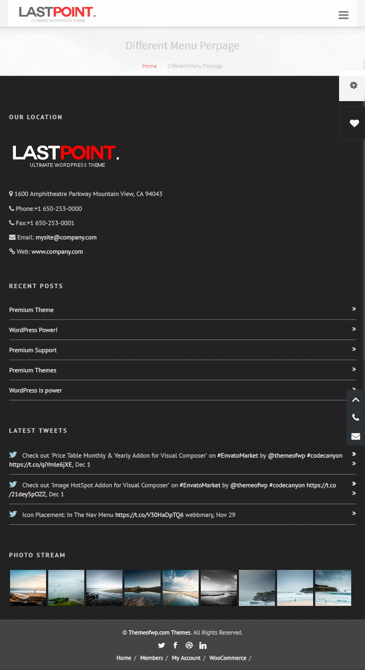Click the Different Menu Perpage page title

coord(182,46)
